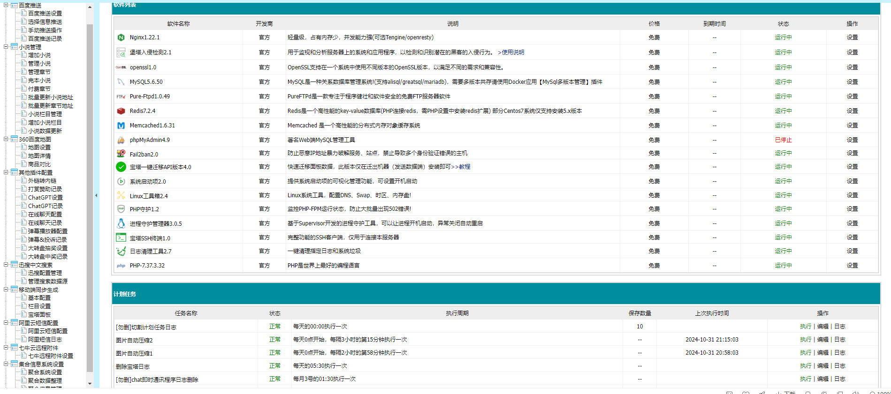
Task: Click 编辑 for 图片自动压缩1 task
Action: click(x=823, y=353)
